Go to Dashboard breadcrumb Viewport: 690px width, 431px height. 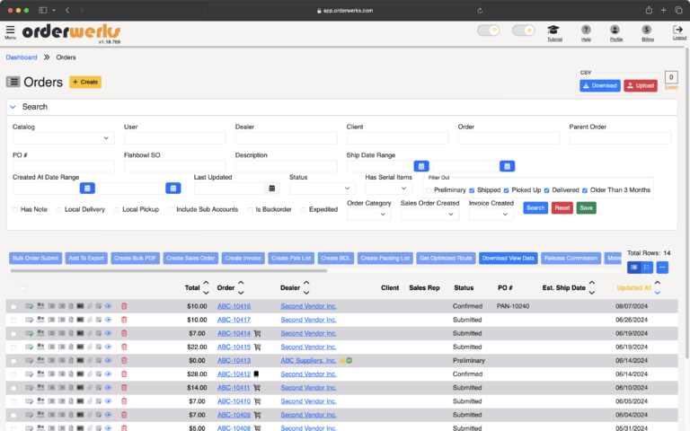(x=22, y=57)
